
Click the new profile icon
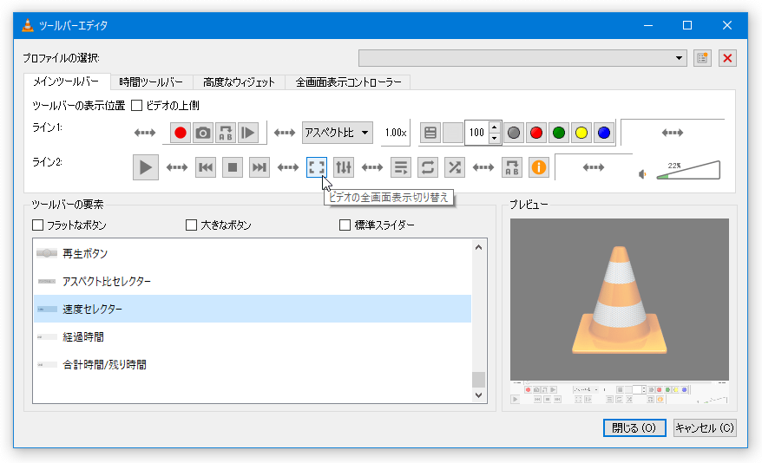coord(702,58)
